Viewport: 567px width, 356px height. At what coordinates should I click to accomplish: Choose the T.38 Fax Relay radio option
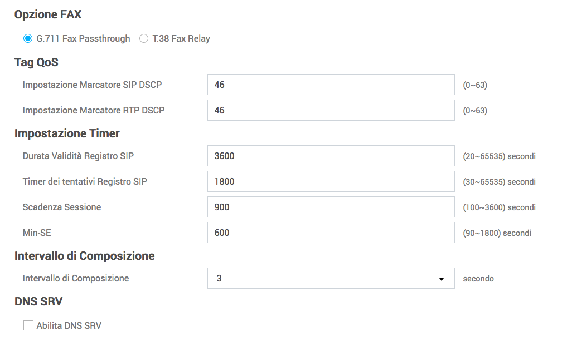tap(144, 39)
